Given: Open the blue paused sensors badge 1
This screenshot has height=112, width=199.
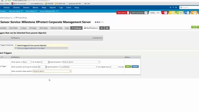Looking at the screenshot, I should (187, 13).
